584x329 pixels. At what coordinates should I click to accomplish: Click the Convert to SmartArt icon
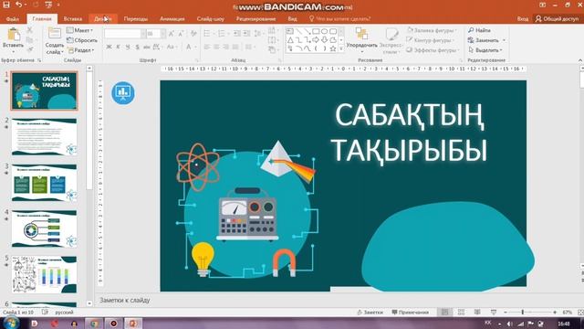pyautogui.click(x=272, y=49)
